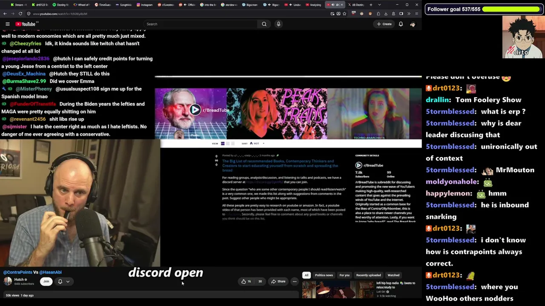Click the Community Details heading

(367, 156)
